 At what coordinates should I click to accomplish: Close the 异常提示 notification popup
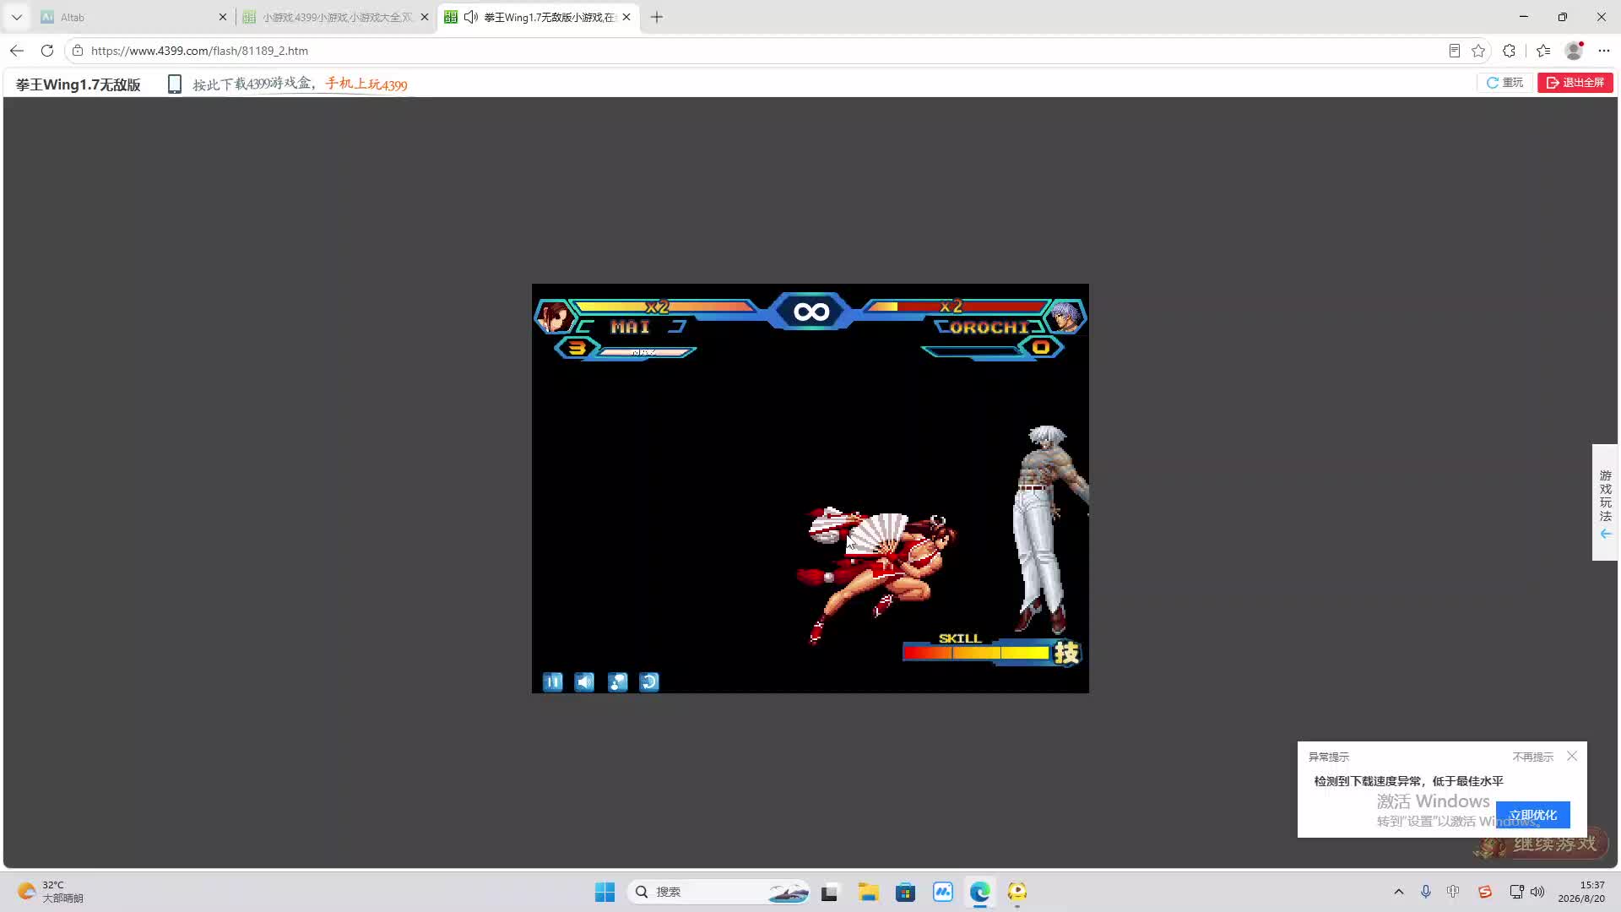pyautogui.click(x=1572, y=756)
